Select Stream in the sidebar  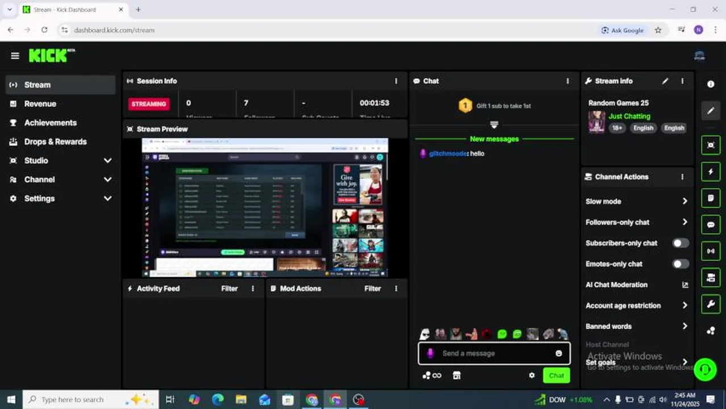(x=61, y=85)
